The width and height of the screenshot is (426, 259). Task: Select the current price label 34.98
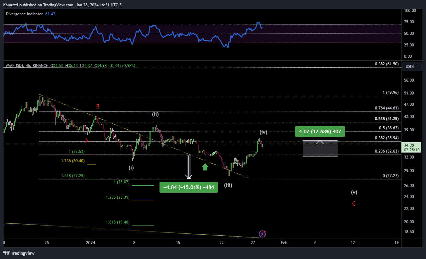pos(411,145)
